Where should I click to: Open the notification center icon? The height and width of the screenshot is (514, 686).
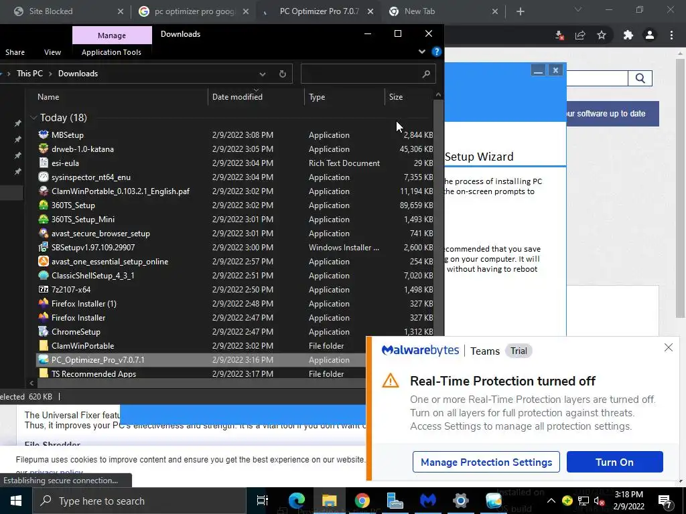coord(665,501)
